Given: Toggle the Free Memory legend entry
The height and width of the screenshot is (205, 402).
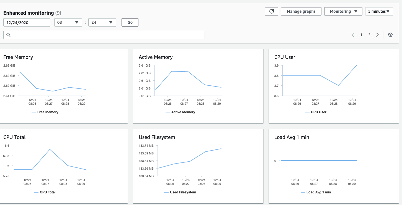Looking at the screenshot, I should click(x=45, y=112).
